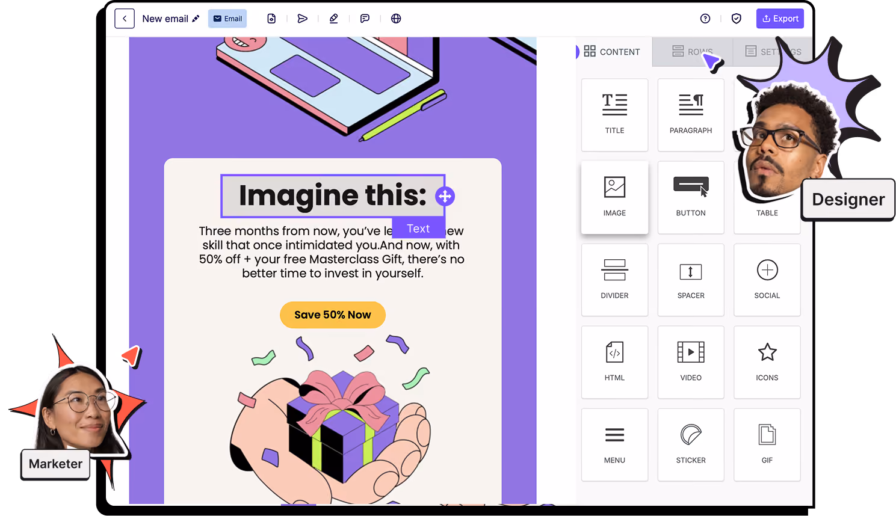Select the GIF content block
The height and width of the screenshot is (516, 896).
tap(767, 444)
